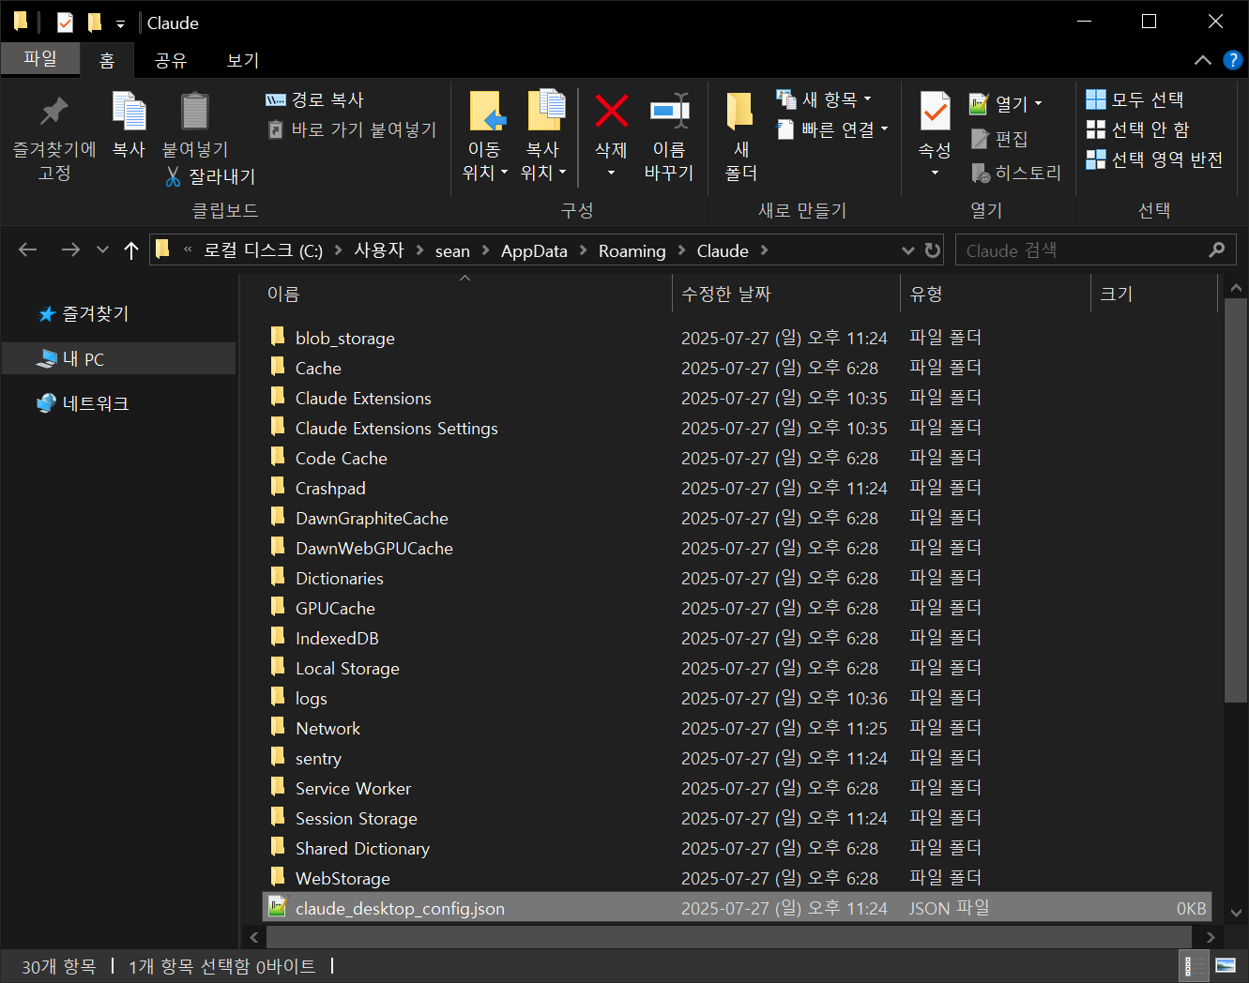
Task: Expand the address bar history dropdown
Action: [907, 250]
